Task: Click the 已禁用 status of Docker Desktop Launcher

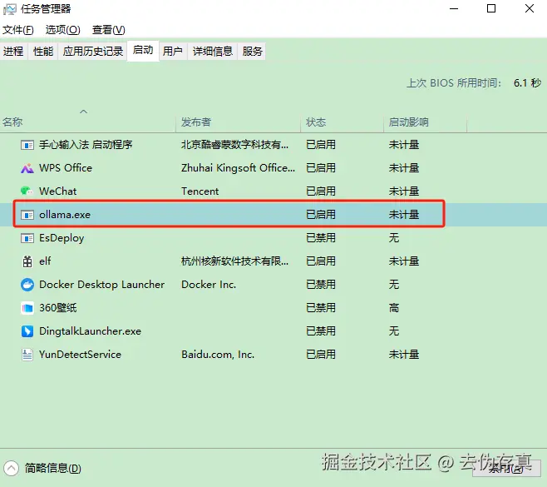Action: pyautogui.click(x=321, y=285)
